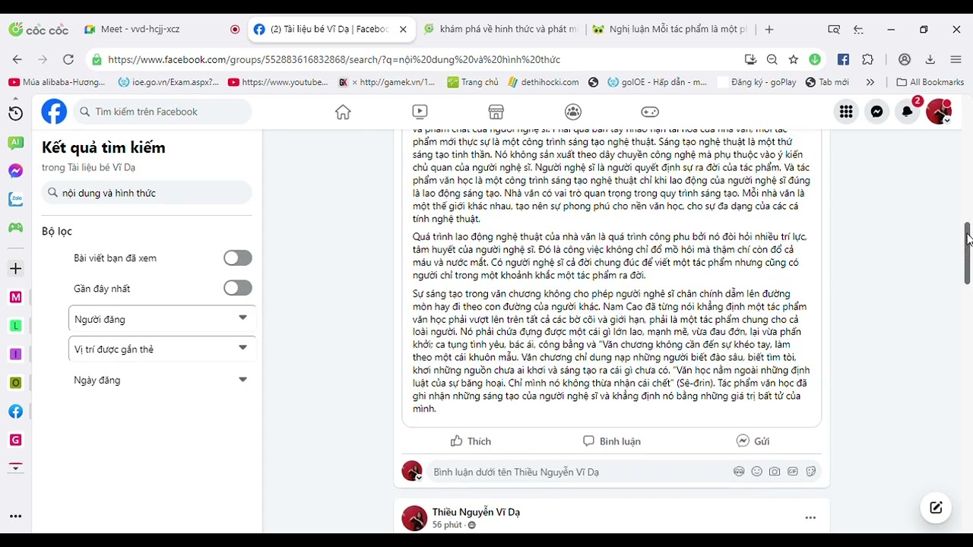This screenshot has height=547, width=973.
Task: Open Facebook Marketplace icon
Action: click(x=496, y=112)
